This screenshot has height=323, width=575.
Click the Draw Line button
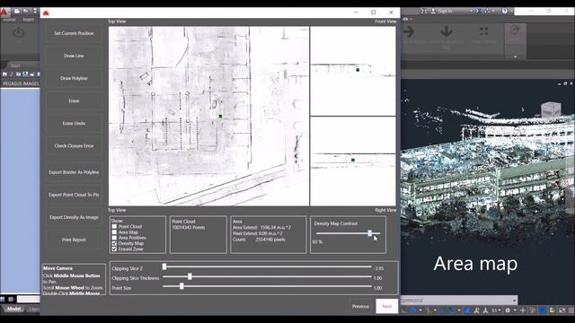74,56
